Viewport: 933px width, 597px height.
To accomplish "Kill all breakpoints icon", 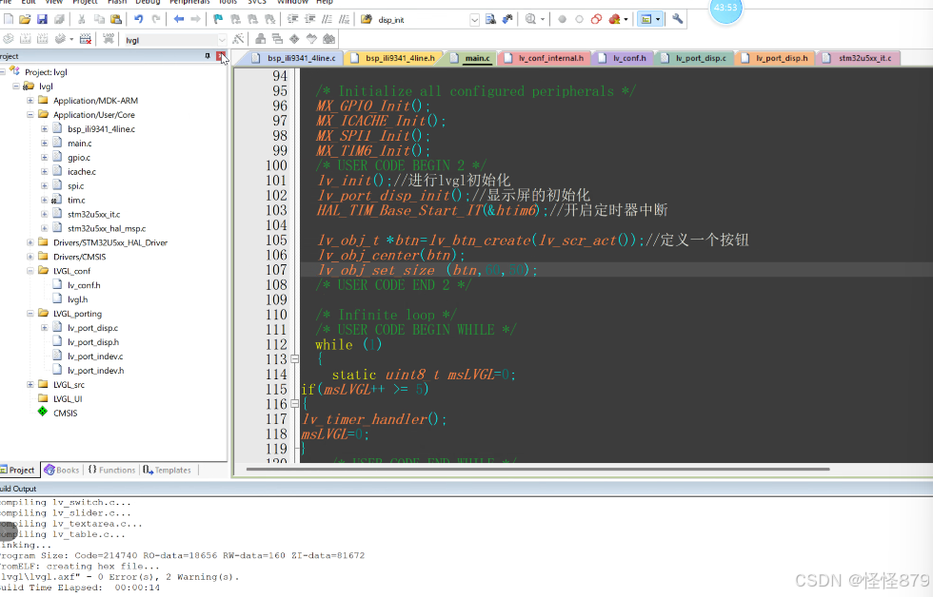I will [614, 20].
